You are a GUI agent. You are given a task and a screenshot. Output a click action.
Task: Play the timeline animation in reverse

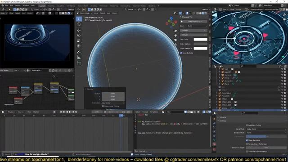[x=67, y=112]
